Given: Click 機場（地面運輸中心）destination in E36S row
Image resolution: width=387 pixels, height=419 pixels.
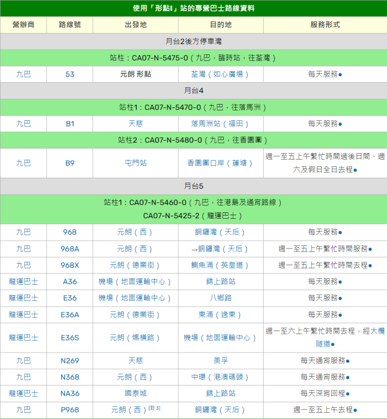Looking at the screenshot, I should pos(220,338).
